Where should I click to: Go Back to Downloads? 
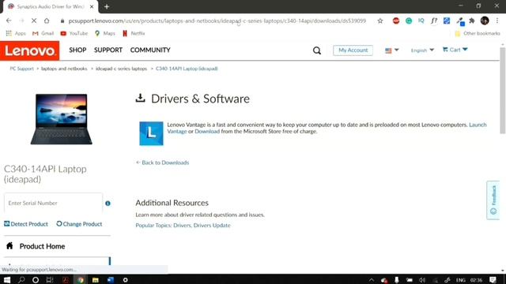pyautogui.click(x=162, y=163)
